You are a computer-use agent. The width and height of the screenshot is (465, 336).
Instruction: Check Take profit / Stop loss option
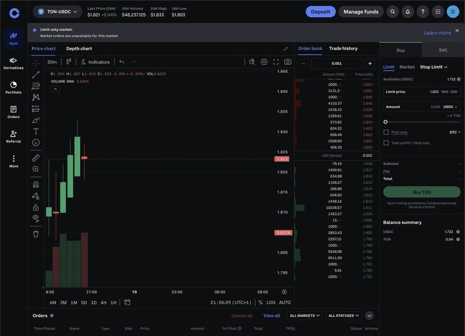point(386,143)
